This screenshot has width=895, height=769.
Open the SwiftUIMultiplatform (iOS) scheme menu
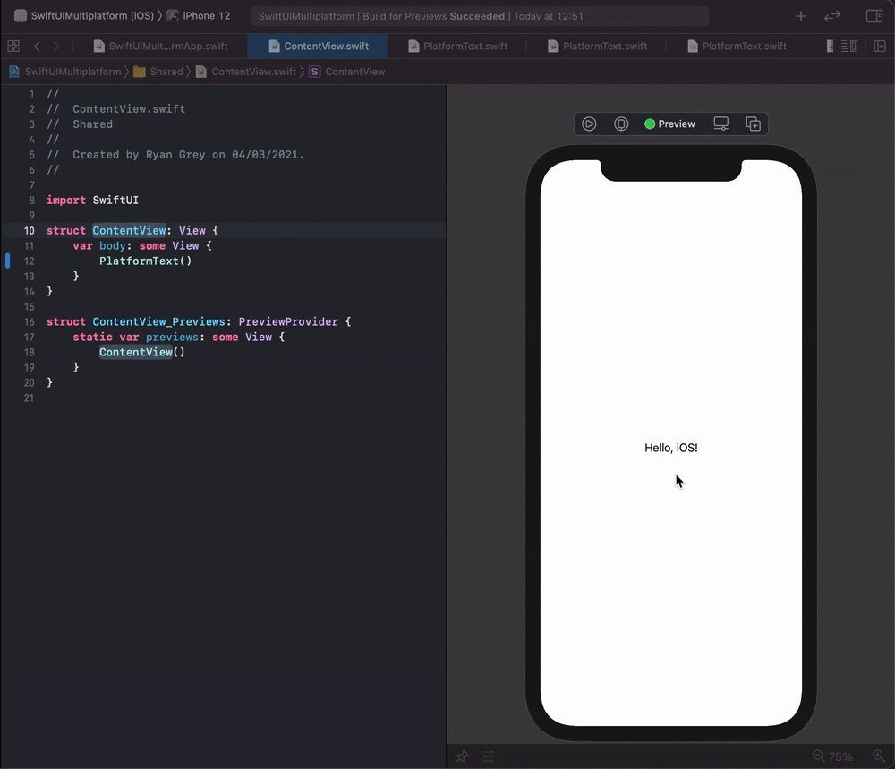(85, 15)
